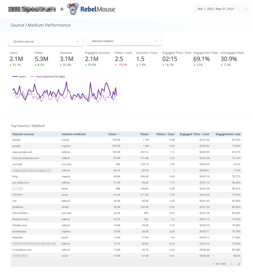Click the green up arrow under Users metric
The image size is (253, 278).
(x=10, y=65)
